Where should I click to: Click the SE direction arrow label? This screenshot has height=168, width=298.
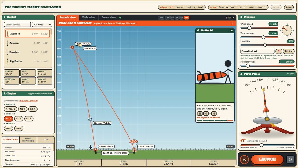click(x=230, y=147)
